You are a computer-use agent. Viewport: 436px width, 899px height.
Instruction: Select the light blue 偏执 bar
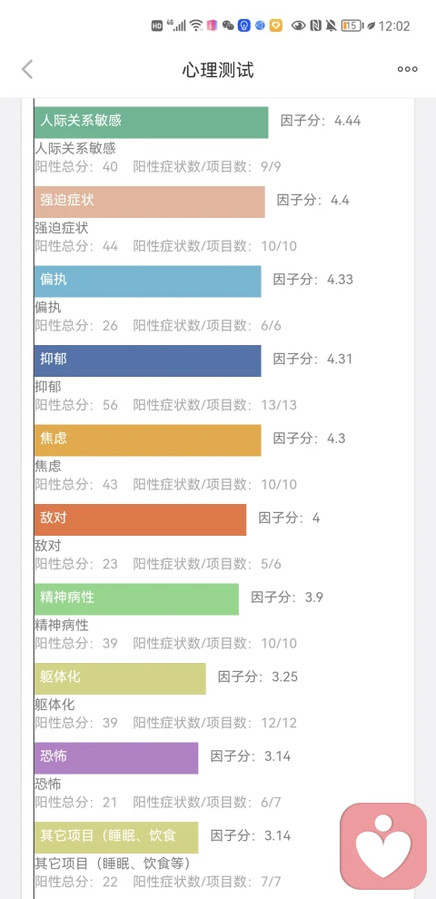[147, 281]
